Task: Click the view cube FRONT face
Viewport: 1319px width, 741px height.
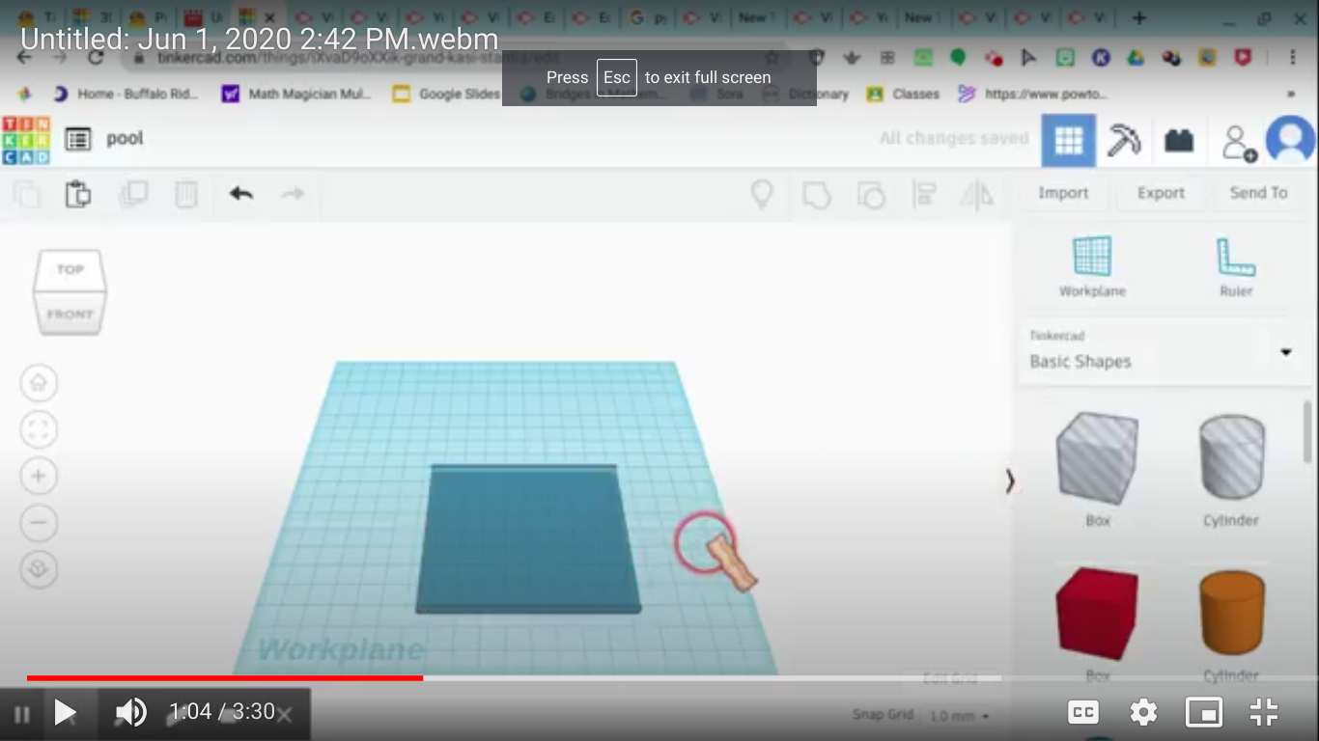Action: pyautogui.click(x=70, y=314)
